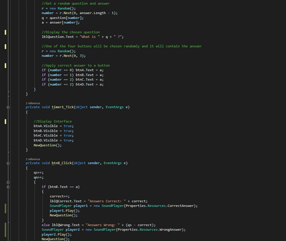Collapse the brace block after qn++

[8, 182]
